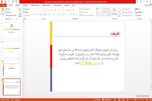Screen dimensions: 152x101
Task: Open the Find tool
Action: tap(138, 9)
